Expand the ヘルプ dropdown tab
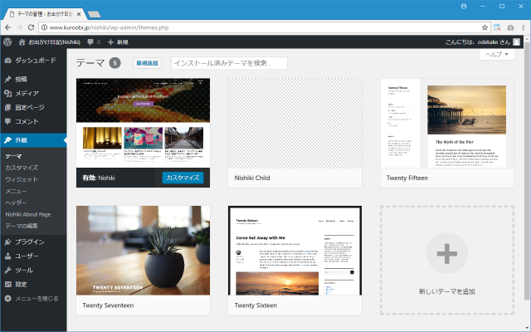 pyautogui.click(x=497, y=55)
